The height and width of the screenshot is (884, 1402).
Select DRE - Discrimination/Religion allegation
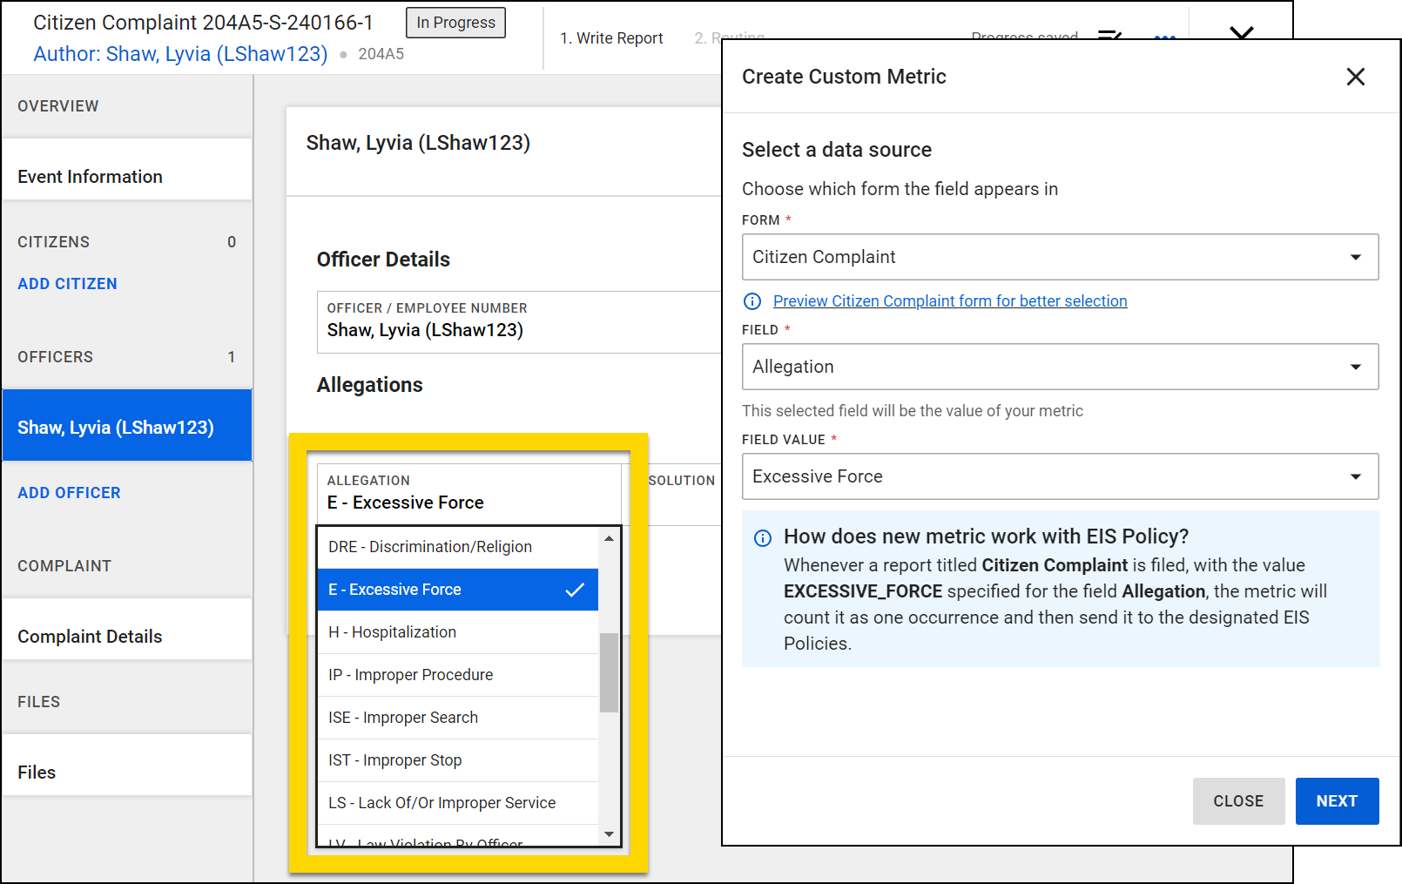[430, 547]
